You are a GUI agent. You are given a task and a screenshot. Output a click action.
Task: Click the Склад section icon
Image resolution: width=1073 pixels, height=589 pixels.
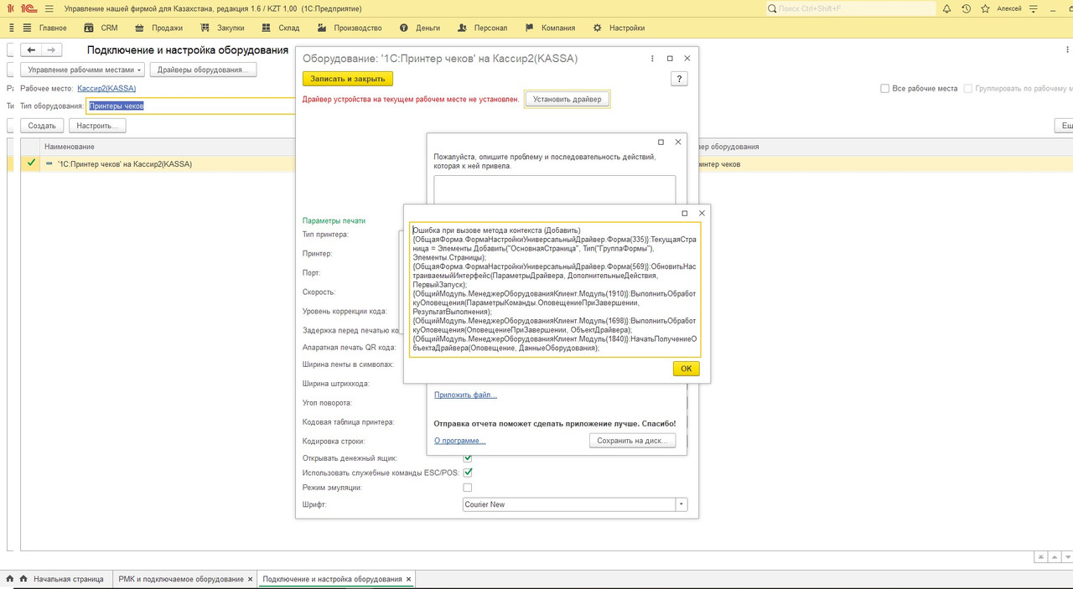point(267,28)
